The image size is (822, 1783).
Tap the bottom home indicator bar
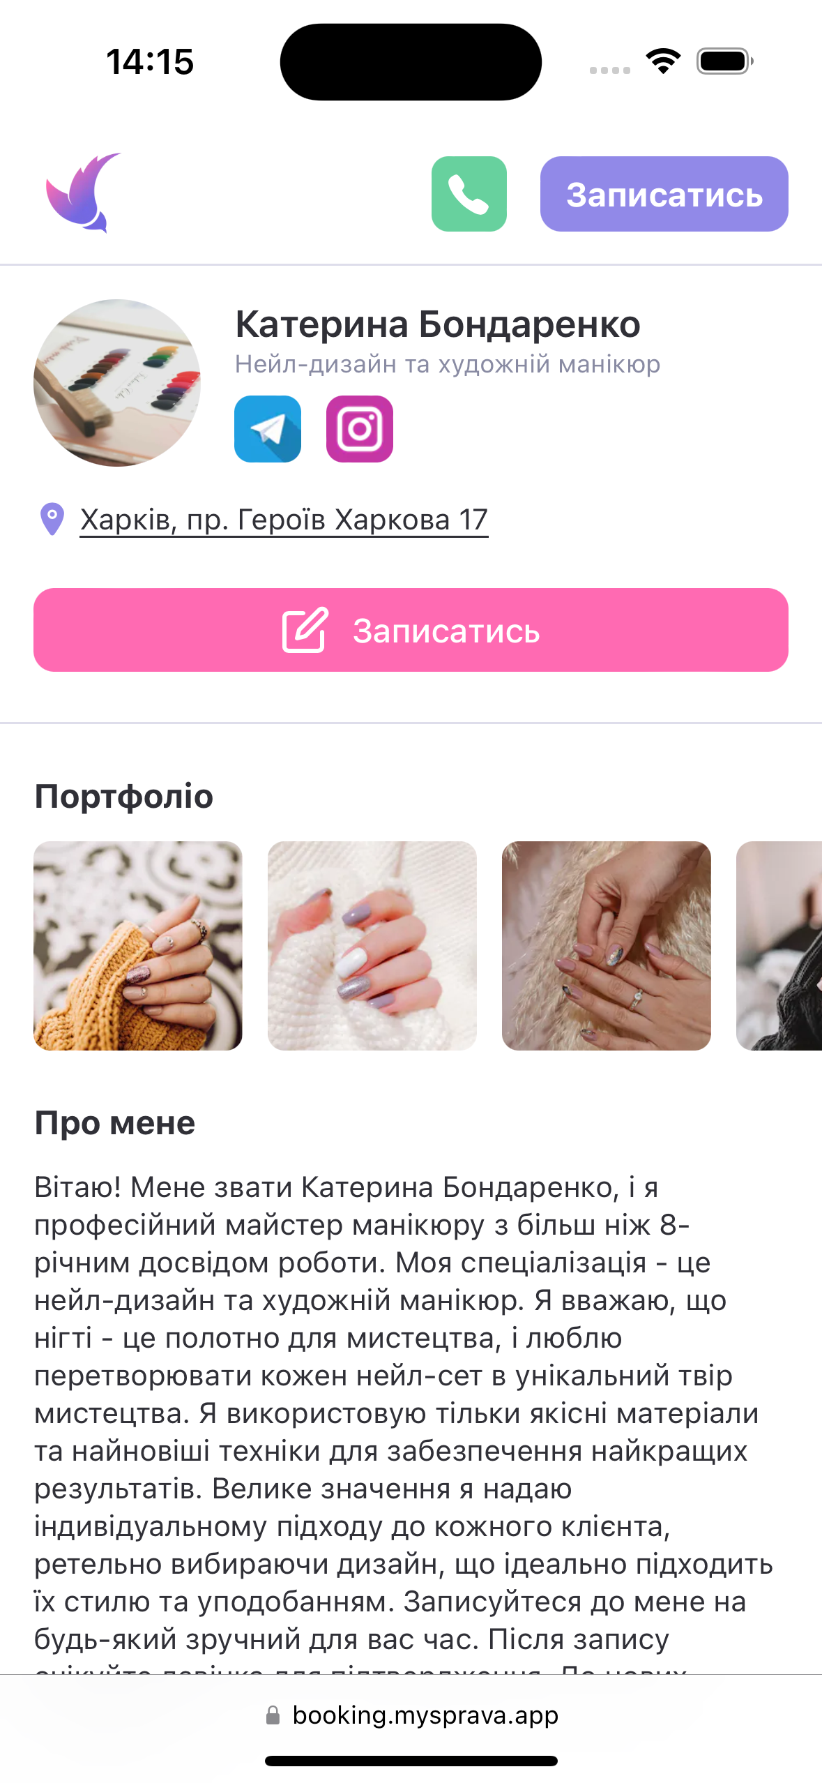[x=411, y=1761]
